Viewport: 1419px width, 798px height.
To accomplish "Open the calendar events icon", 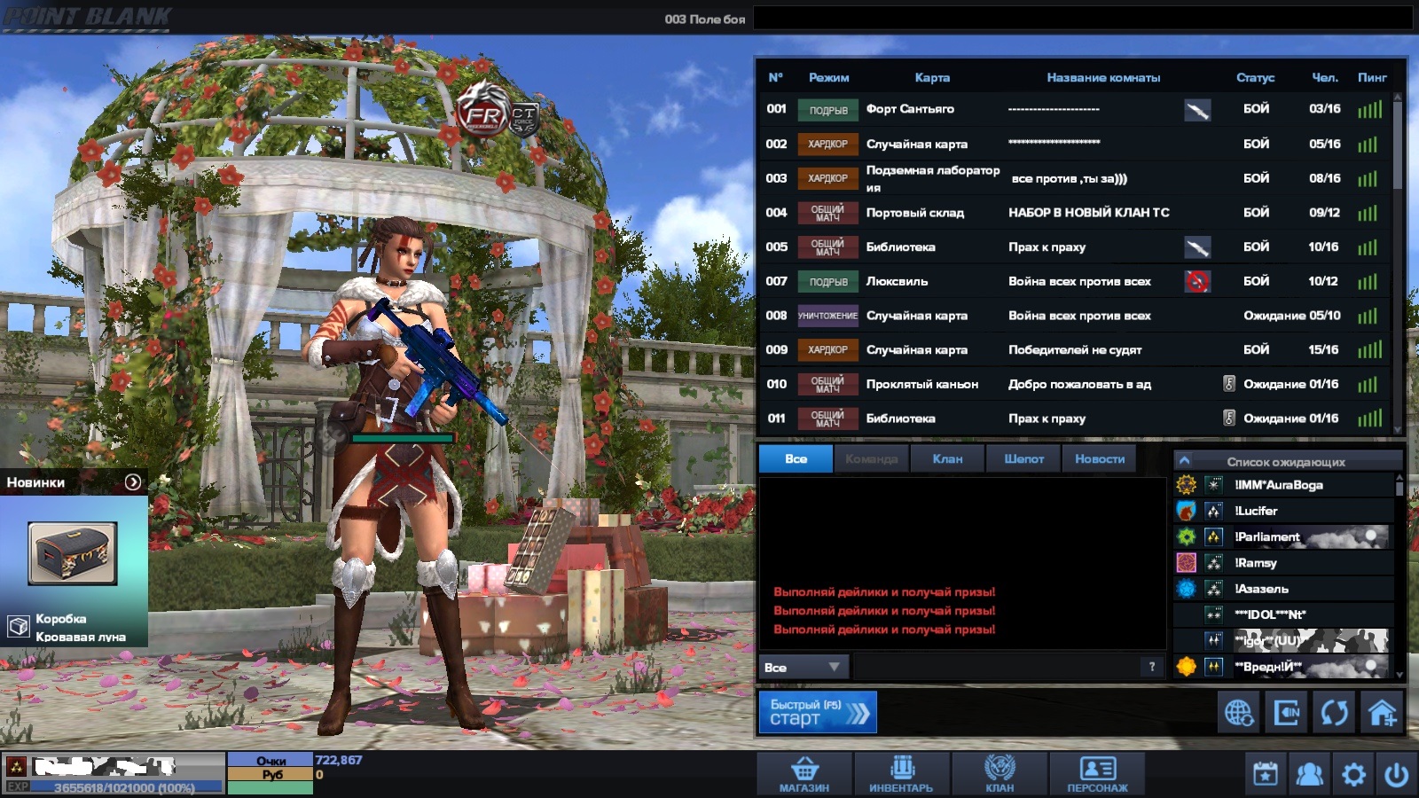I will [x=1266, y=774].
